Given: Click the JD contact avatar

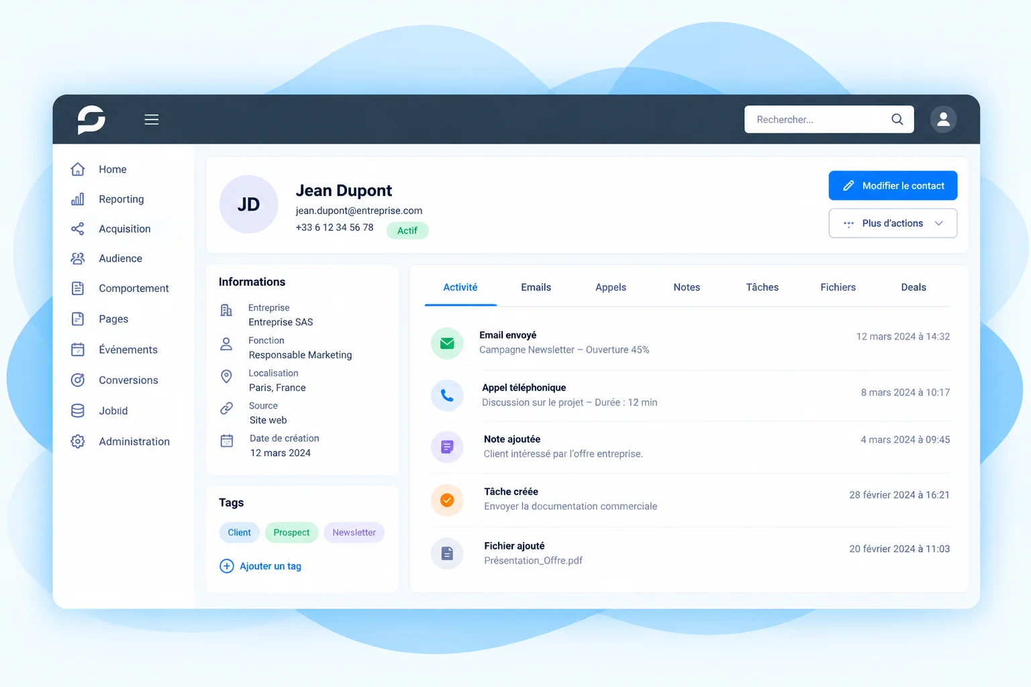Looking at the screenshot, I should [248, 205].
